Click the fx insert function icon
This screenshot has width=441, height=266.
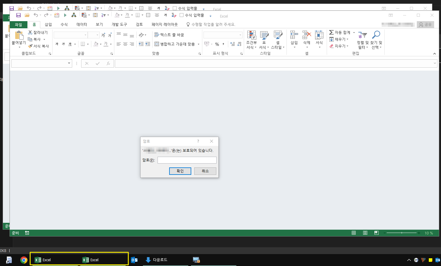[108, 63]
